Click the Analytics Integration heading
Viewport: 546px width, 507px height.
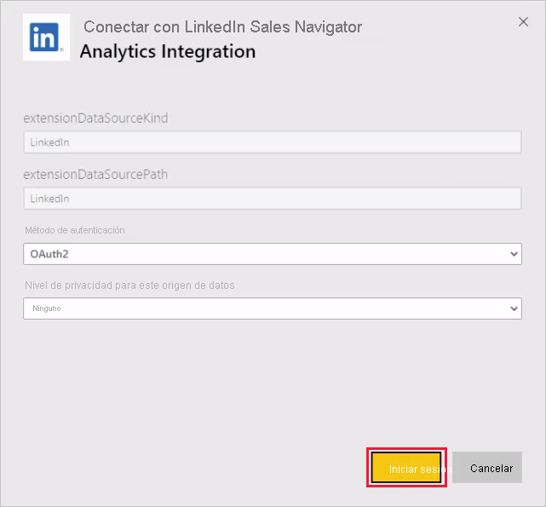click(168, 52)
